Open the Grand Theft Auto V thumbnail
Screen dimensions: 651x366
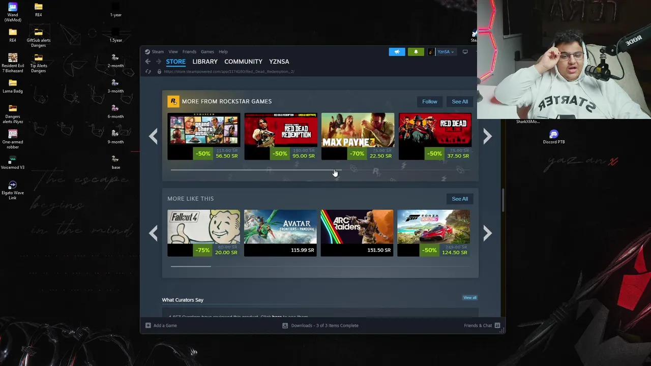[x=203, y=136]
